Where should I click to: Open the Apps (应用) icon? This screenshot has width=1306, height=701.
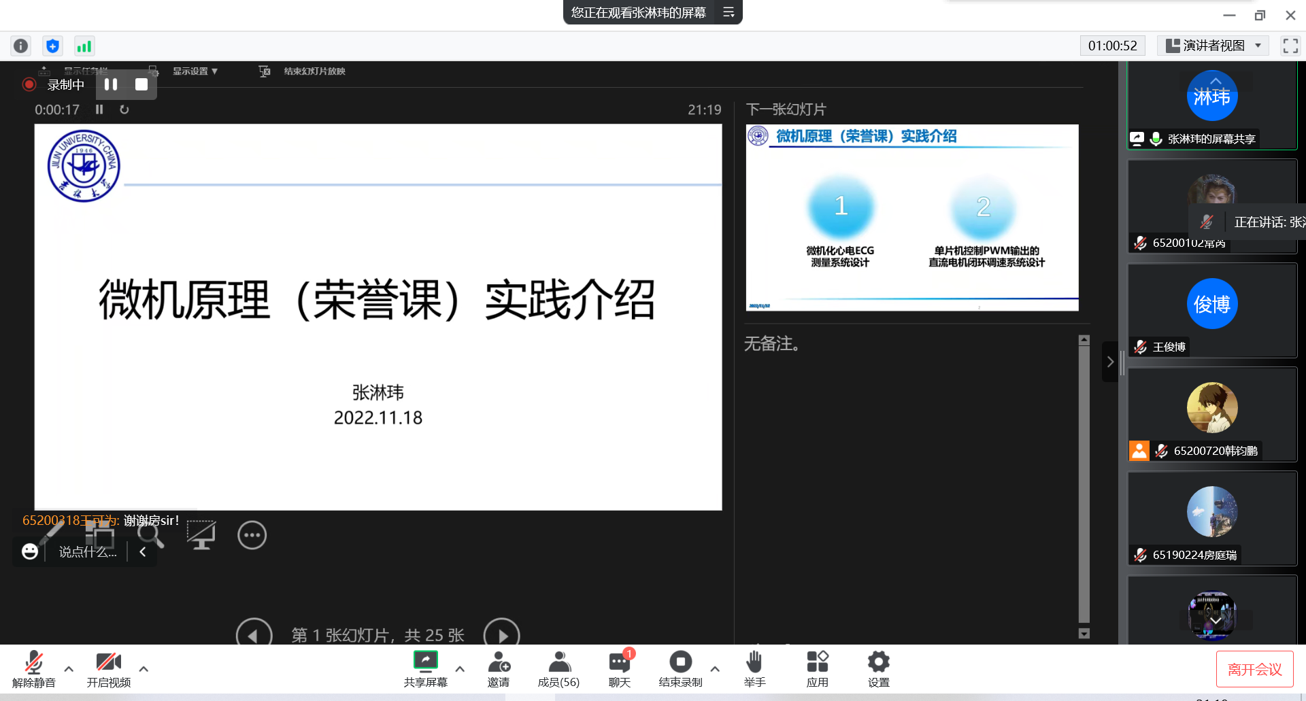(x=817, y=668)
